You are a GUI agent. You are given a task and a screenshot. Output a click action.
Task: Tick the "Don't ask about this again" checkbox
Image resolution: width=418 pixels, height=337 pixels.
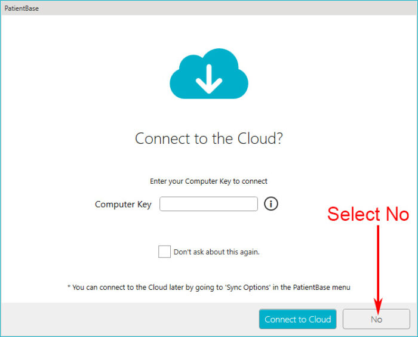pos(164,252)
